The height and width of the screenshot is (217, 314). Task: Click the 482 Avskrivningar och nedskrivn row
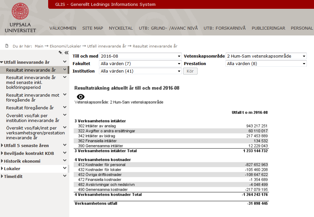point(171,184)
